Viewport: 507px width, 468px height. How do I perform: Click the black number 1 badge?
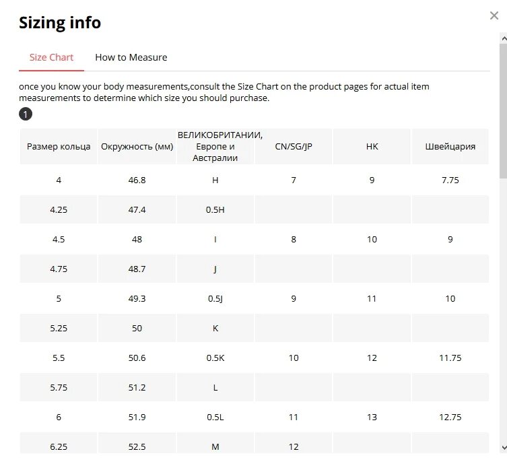click(26, 114)
